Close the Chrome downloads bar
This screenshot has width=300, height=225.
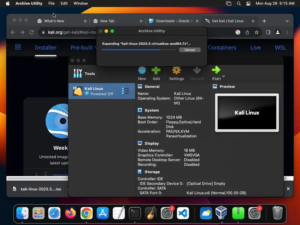pos(288,189)
